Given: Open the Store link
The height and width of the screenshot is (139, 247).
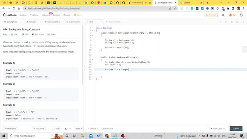Looking at the screenshot, I should (78, 15).
